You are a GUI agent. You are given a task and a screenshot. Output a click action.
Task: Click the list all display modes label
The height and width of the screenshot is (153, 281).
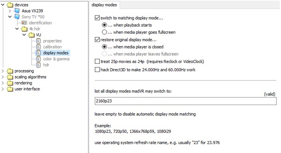coord(133,91)
